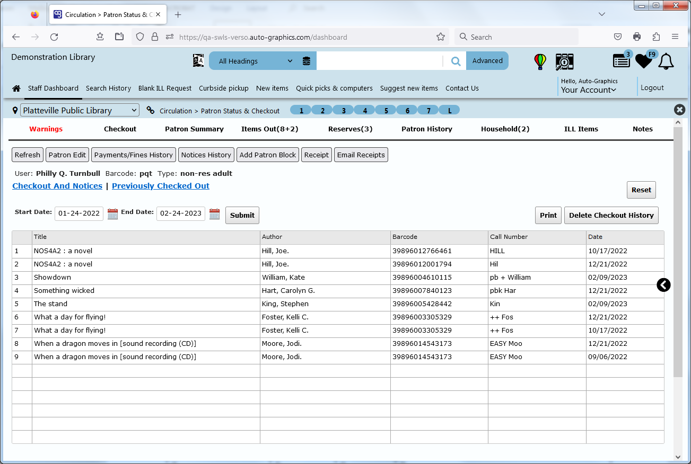
Task: Open End Date calendar picker
Action: 214,214
